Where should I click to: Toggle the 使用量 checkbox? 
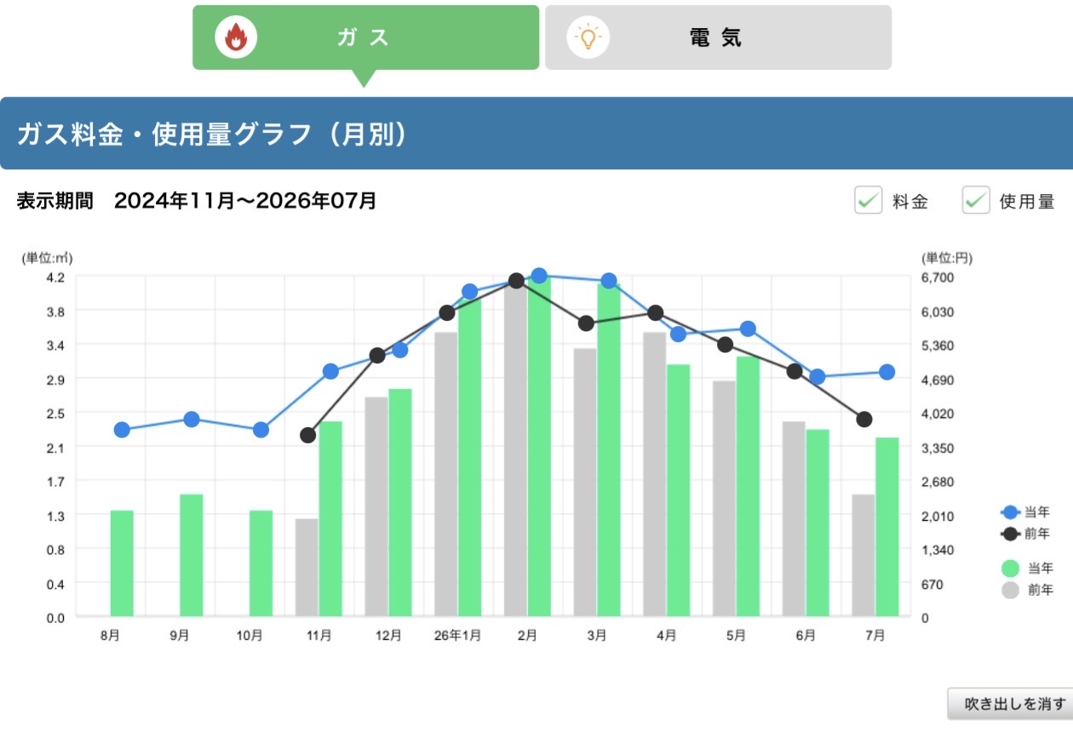pyautogui.click(x=976, y=201)
